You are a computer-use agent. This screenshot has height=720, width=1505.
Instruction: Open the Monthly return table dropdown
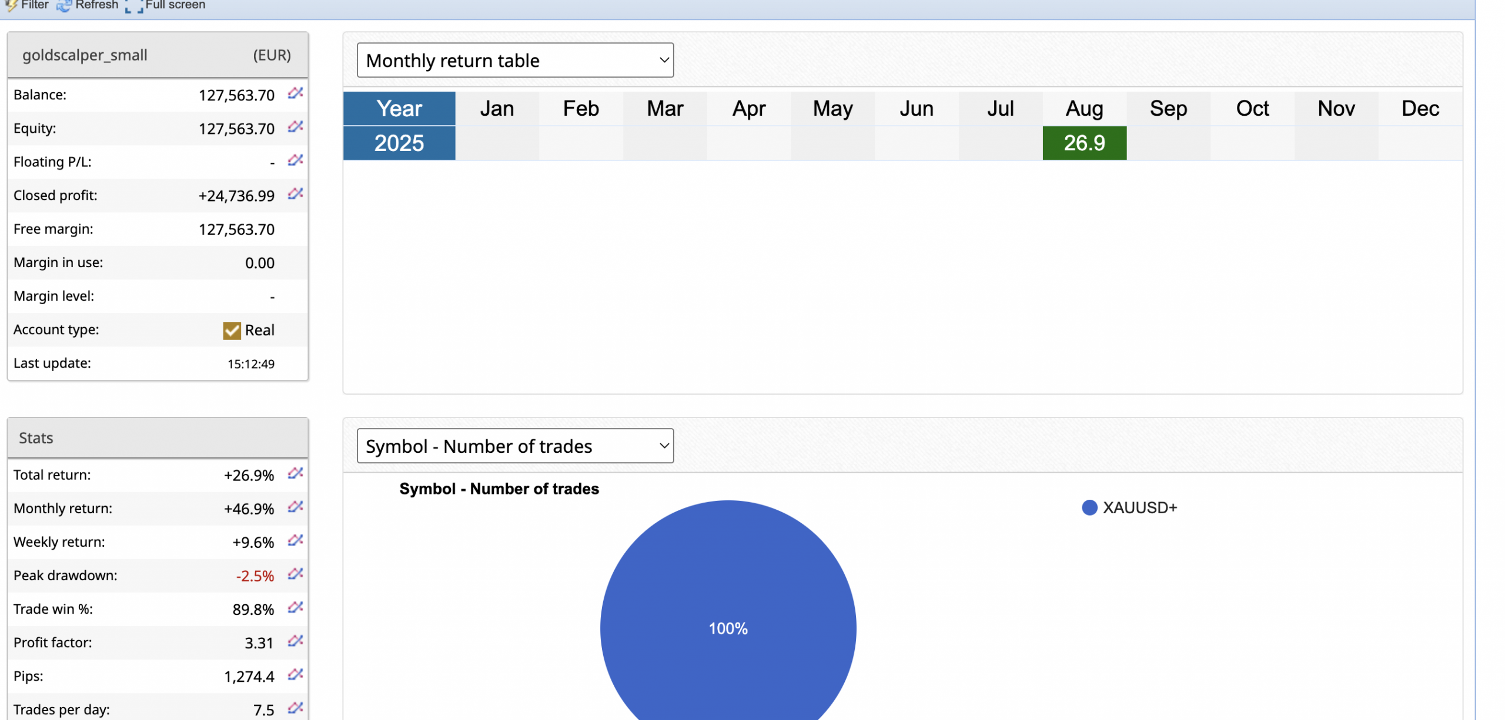pyautogui.click(x=514, y=60)
